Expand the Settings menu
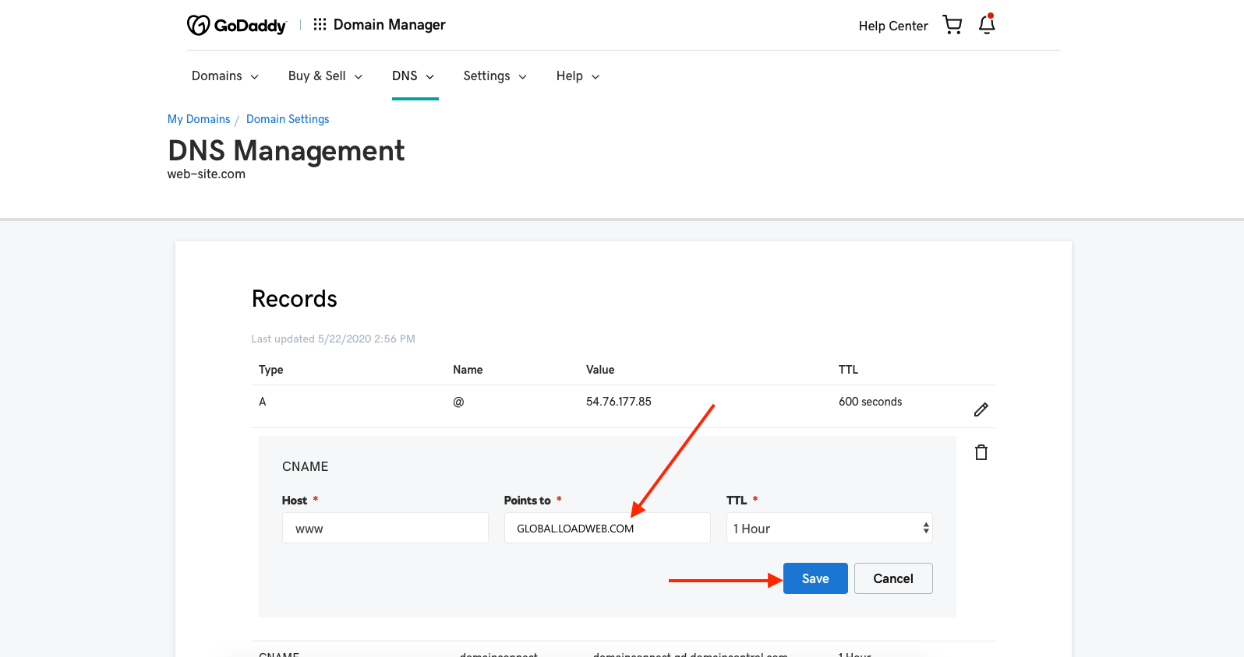Viewport: 1244px width, 657px height. coord(495,76)
